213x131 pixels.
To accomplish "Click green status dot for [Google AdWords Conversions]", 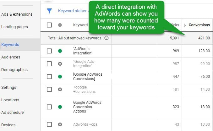I will [x=60, y=77].
